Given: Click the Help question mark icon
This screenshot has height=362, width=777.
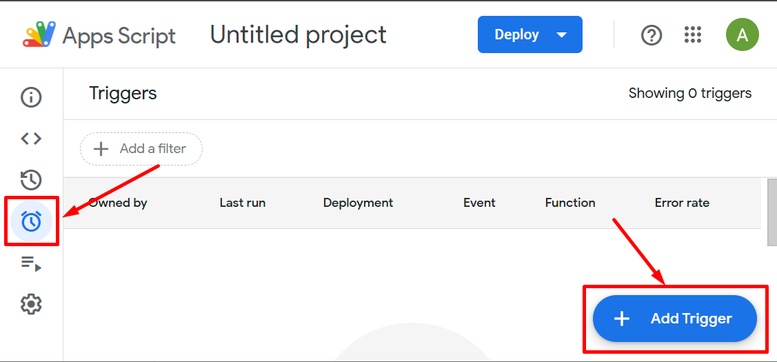Looking at the screenshot, I should click(652, 35).
